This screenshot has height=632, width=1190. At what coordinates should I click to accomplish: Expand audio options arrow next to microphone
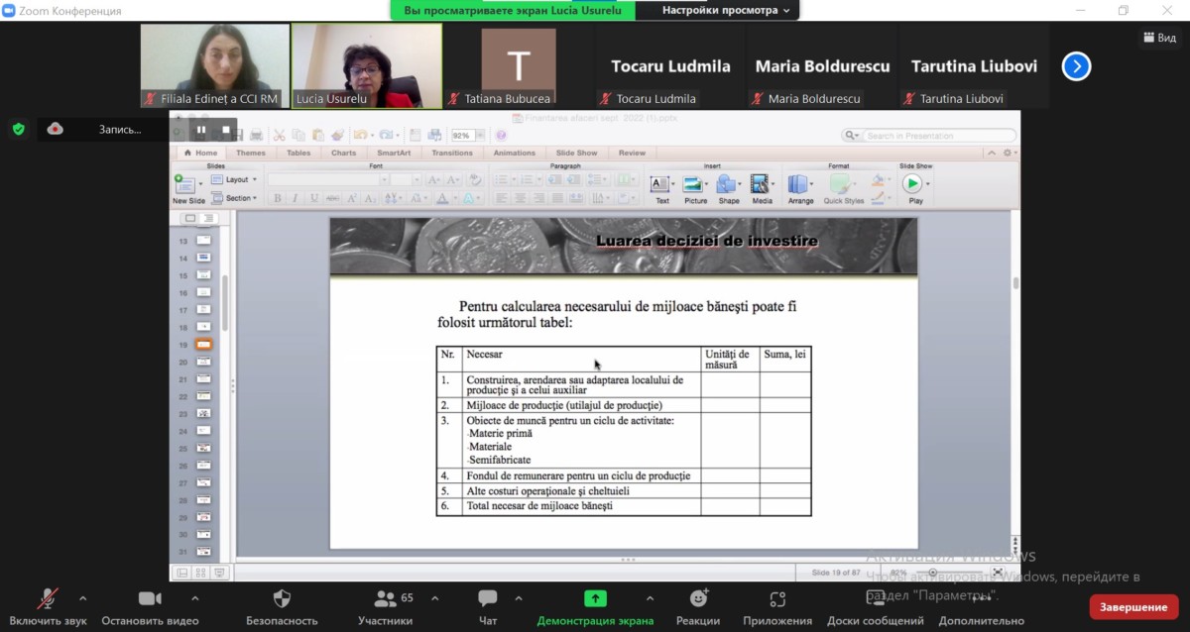coord(82,598)
